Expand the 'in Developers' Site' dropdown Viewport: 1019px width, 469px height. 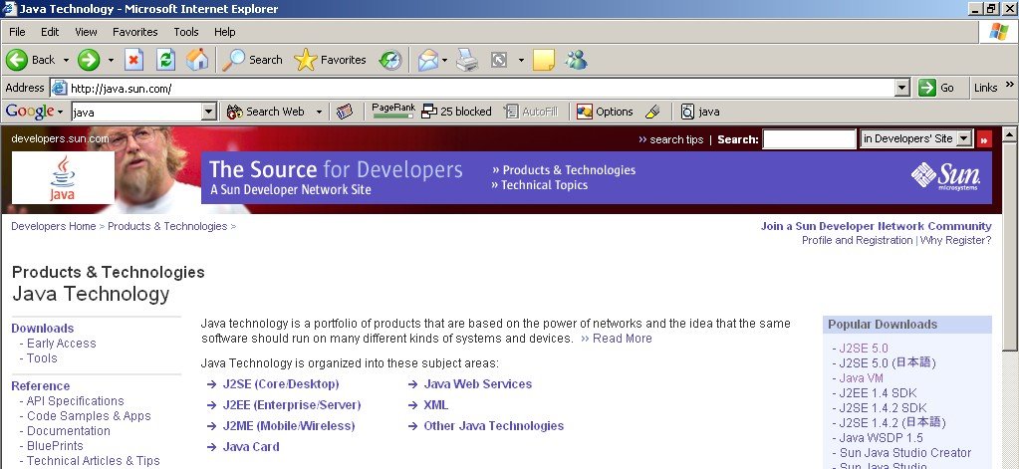point(960,139)
